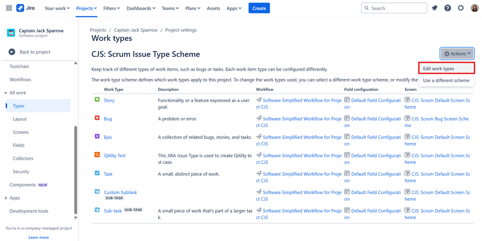This screenshot has width=482, height=241.
Task: Click Back to project link
Action: [35, 52]
